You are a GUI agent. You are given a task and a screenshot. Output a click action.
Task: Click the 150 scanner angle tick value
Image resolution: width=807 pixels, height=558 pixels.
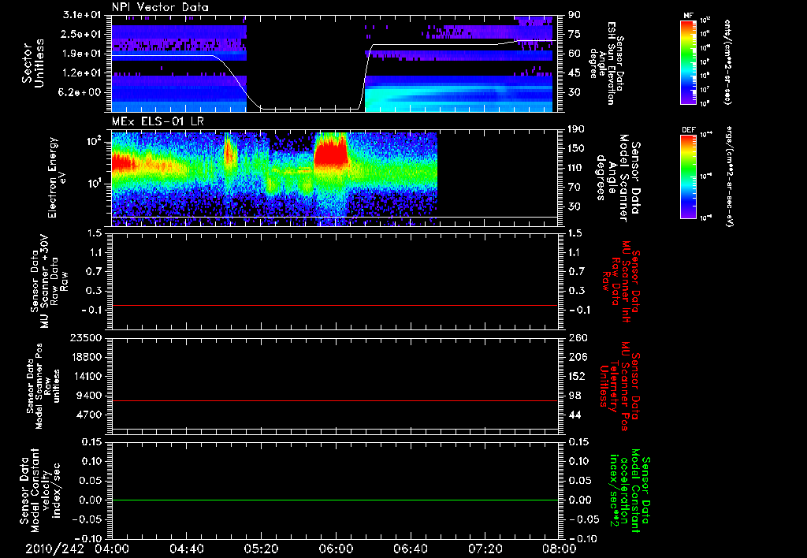click(x=576, y=148)
